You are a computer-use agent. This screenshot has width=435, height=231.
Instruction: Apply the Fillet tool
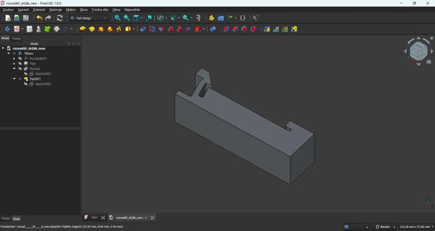pos(226,29)
